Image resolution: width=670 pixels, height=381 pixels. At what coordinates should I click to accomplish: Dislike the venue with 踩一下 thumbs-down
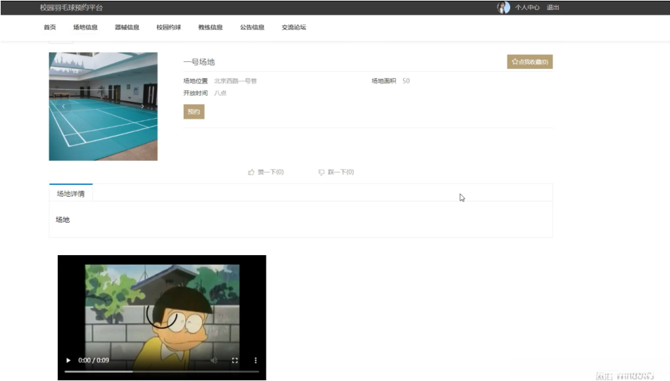336,172
